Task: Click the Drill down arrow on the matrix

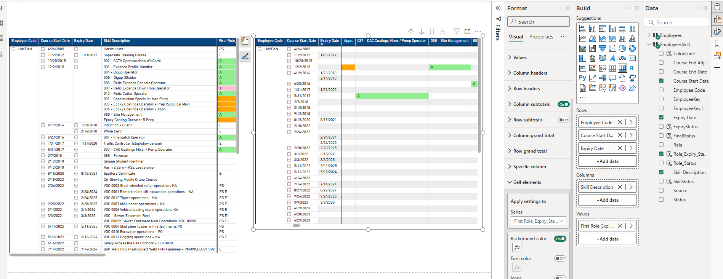Action: [x=422, y=32]
